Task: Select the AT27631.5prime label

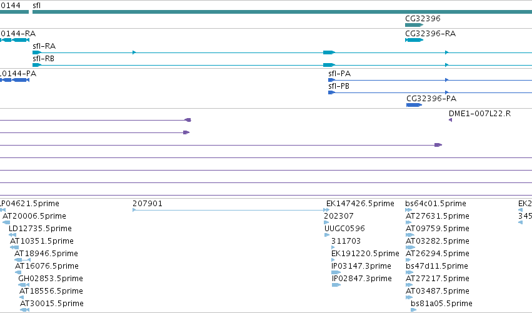Action: 438,216
